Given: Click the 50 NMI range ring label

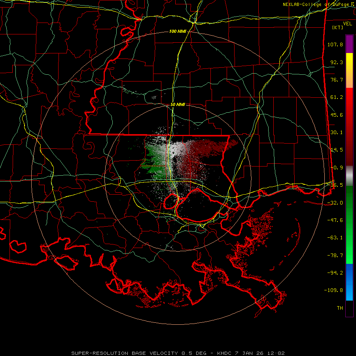Looking at the screenshot, I should [x=178, y=105].
